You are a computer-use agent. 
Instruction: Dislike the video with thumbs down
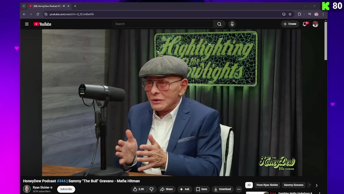[151, 189]
